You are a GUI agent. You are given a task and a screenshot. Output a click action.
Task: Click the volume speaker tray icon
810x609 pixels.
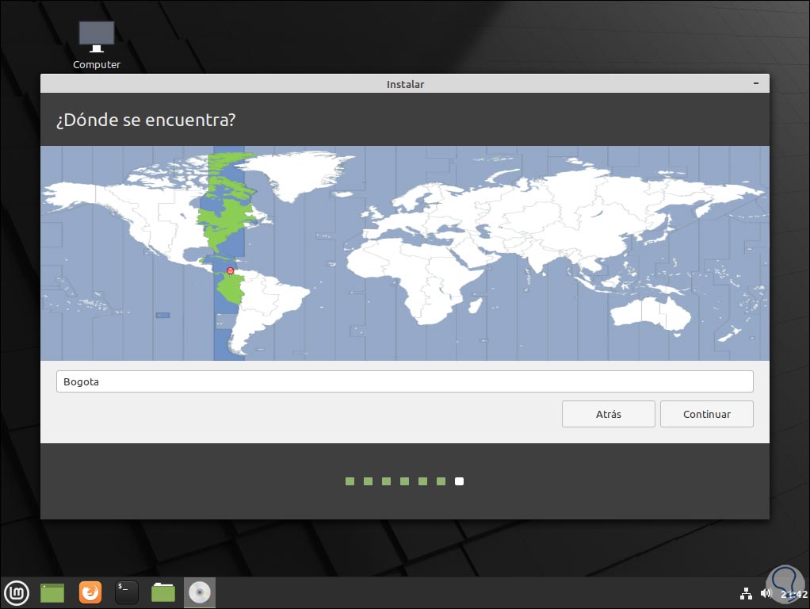766,592
